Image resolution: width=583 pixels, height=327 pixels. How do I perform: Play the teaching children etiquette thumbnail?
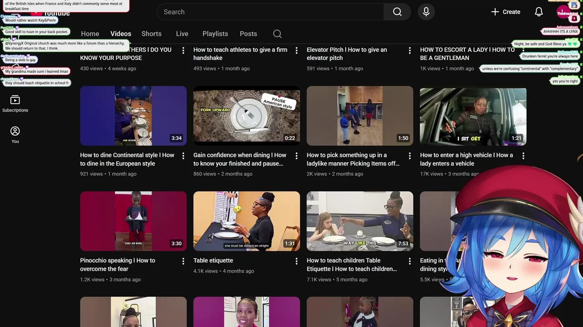point(360,221)
